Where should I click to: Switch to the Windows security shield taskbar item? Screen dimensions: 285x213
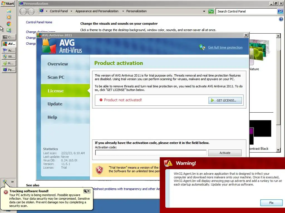9,57
